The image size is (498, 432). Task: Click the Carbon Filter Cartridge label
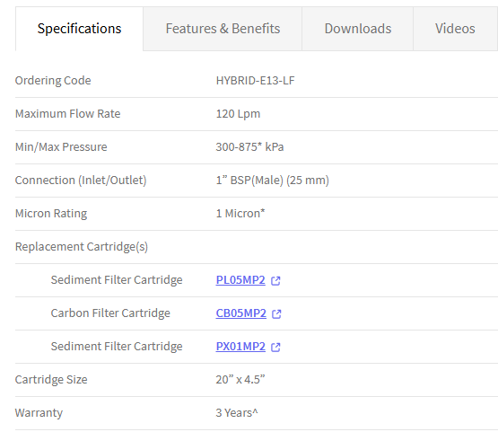110,313
